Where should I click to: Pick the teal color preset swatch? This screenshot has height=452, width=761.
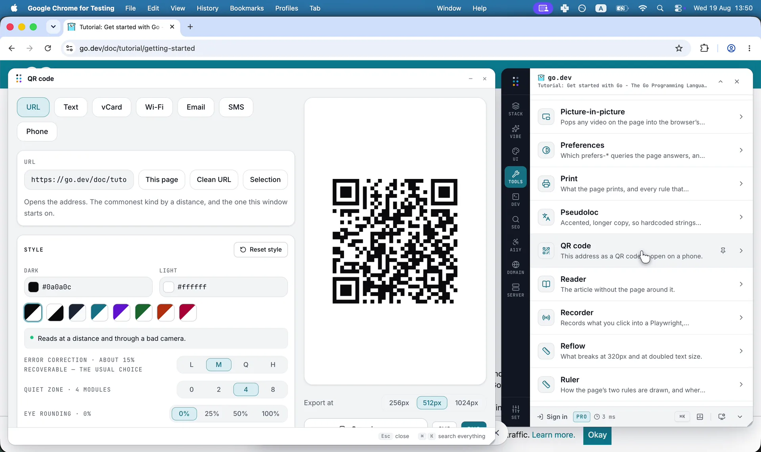pyautogui.click(x=99, y=313)
